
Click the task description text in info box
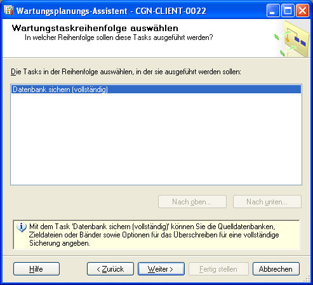(154, 235)
